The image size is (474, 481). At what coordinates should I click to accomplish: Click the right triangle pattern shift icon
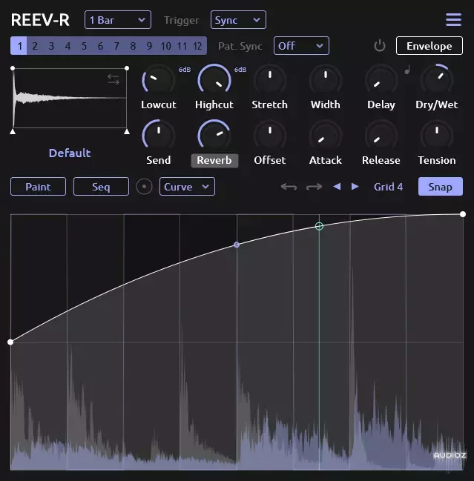pos(355,186)
